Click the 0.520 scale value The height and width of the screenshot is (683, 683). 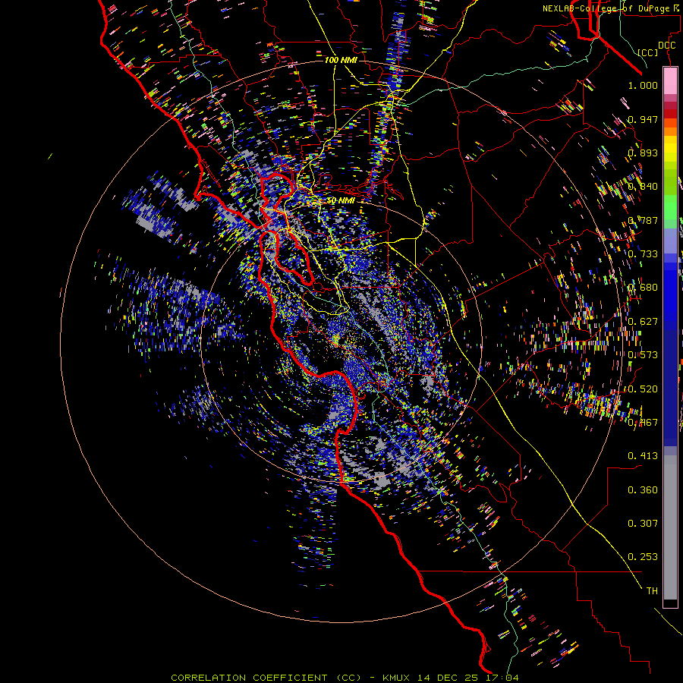pos(643,389)
